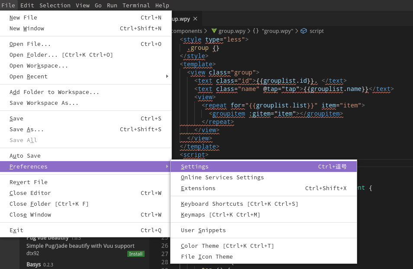
Task: Open the Terminal menu
Action: 136,5
